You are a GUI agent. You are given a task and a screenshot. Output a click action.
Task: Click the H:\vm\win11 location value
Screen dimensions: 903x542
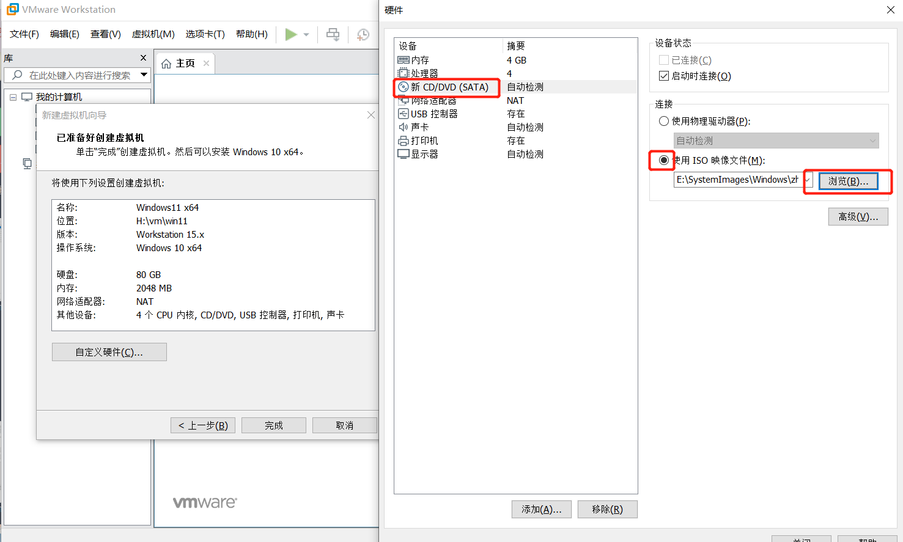point(162,221)
